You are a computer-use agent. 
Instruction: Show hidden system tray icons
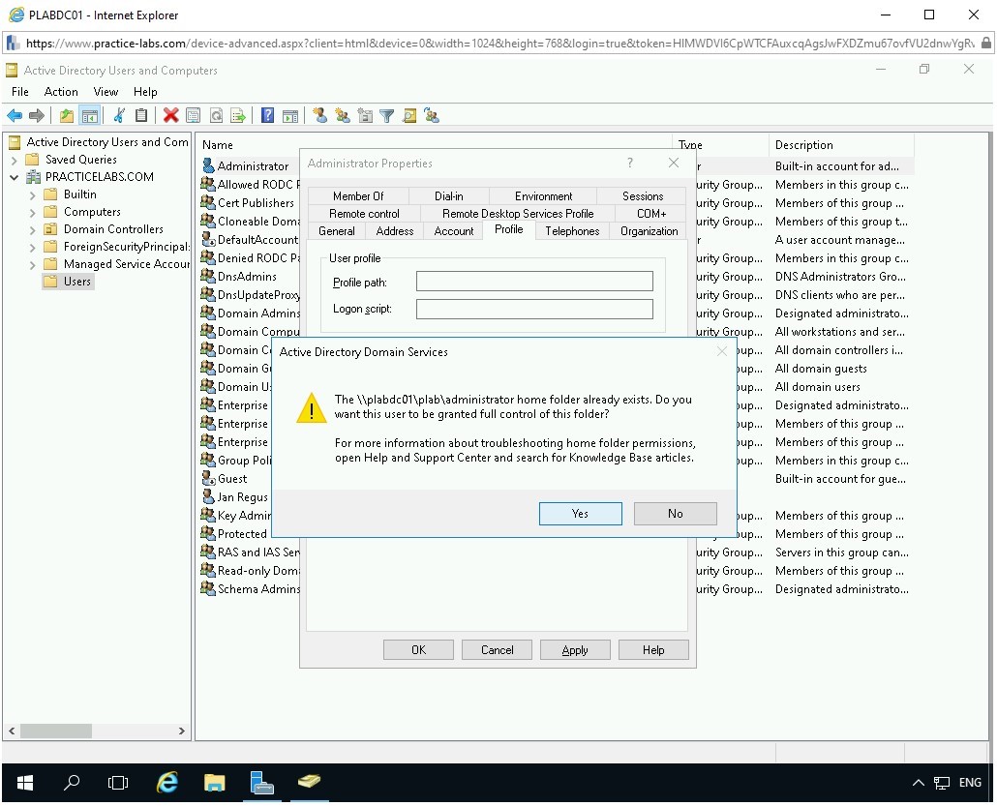point(919,783)
